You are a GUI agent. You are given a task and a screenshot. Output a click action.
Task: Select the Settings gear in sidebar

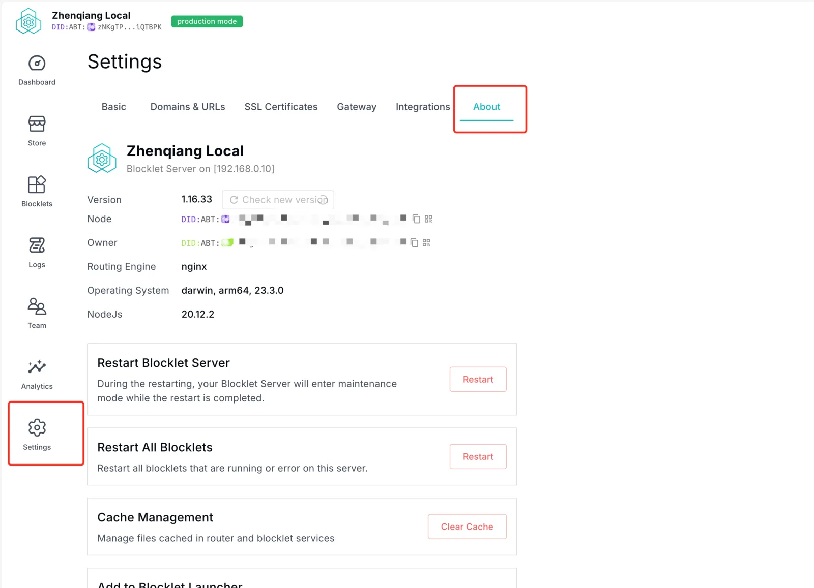coord(37,435)
